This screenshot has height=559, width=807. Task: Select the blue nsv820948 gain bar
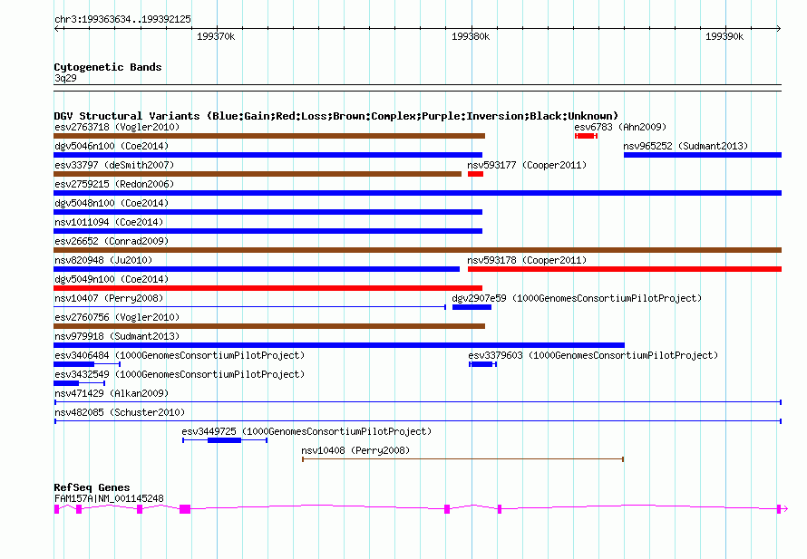257,269
